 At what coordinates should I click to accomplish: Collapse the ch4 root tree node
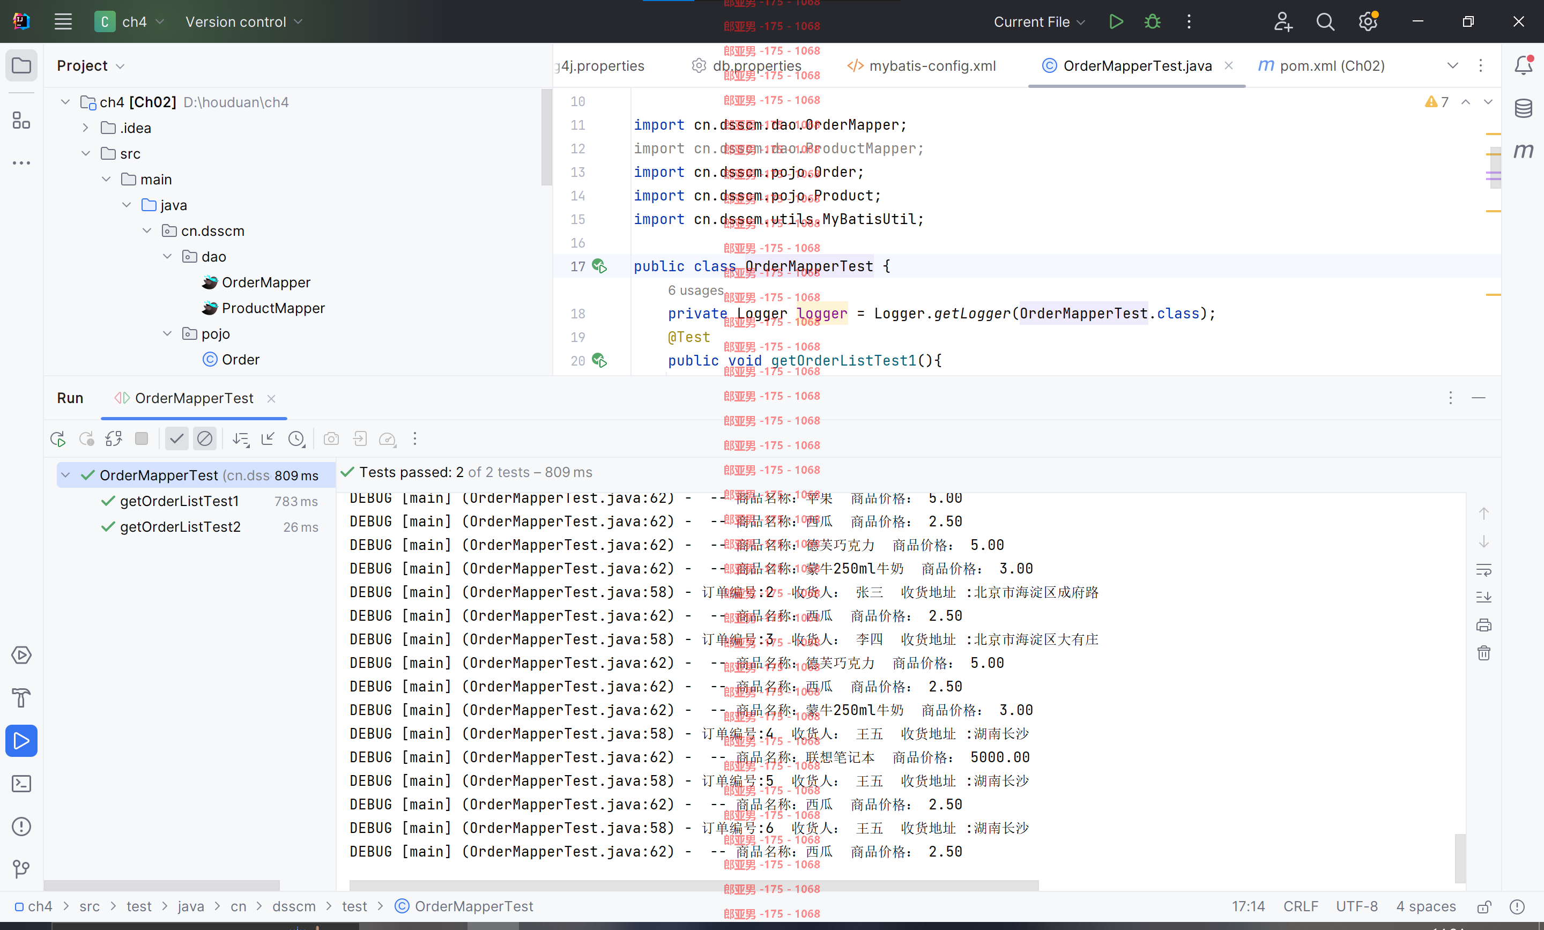(65, 102)
